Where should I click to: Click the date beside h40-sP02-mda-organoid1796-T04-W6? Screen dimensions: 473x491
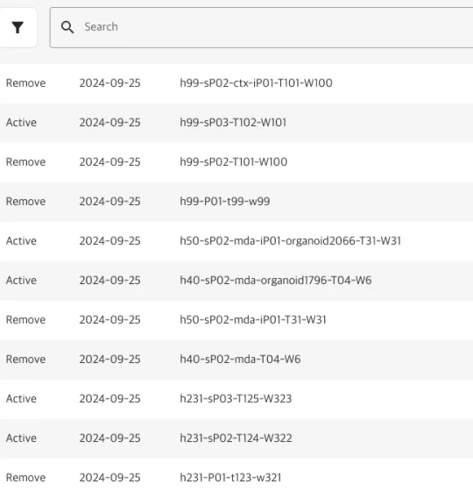pyautogui.click(x=109, y=281)
